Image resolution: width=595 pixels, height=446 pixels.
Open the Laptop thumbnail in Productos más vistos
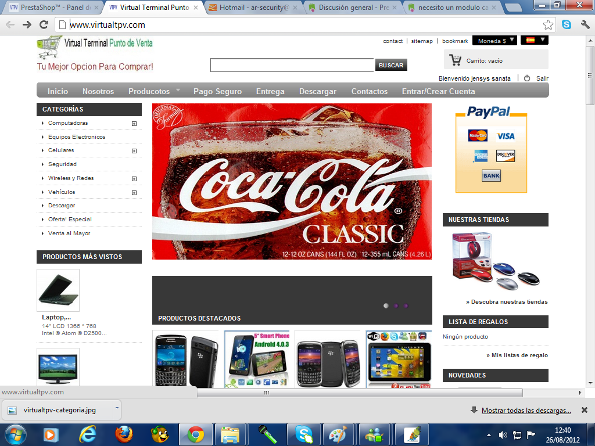click(58, 290)
